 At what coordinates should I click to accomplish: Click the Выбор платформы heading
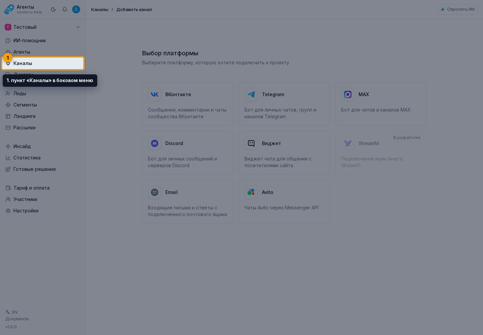click(170, 53)
